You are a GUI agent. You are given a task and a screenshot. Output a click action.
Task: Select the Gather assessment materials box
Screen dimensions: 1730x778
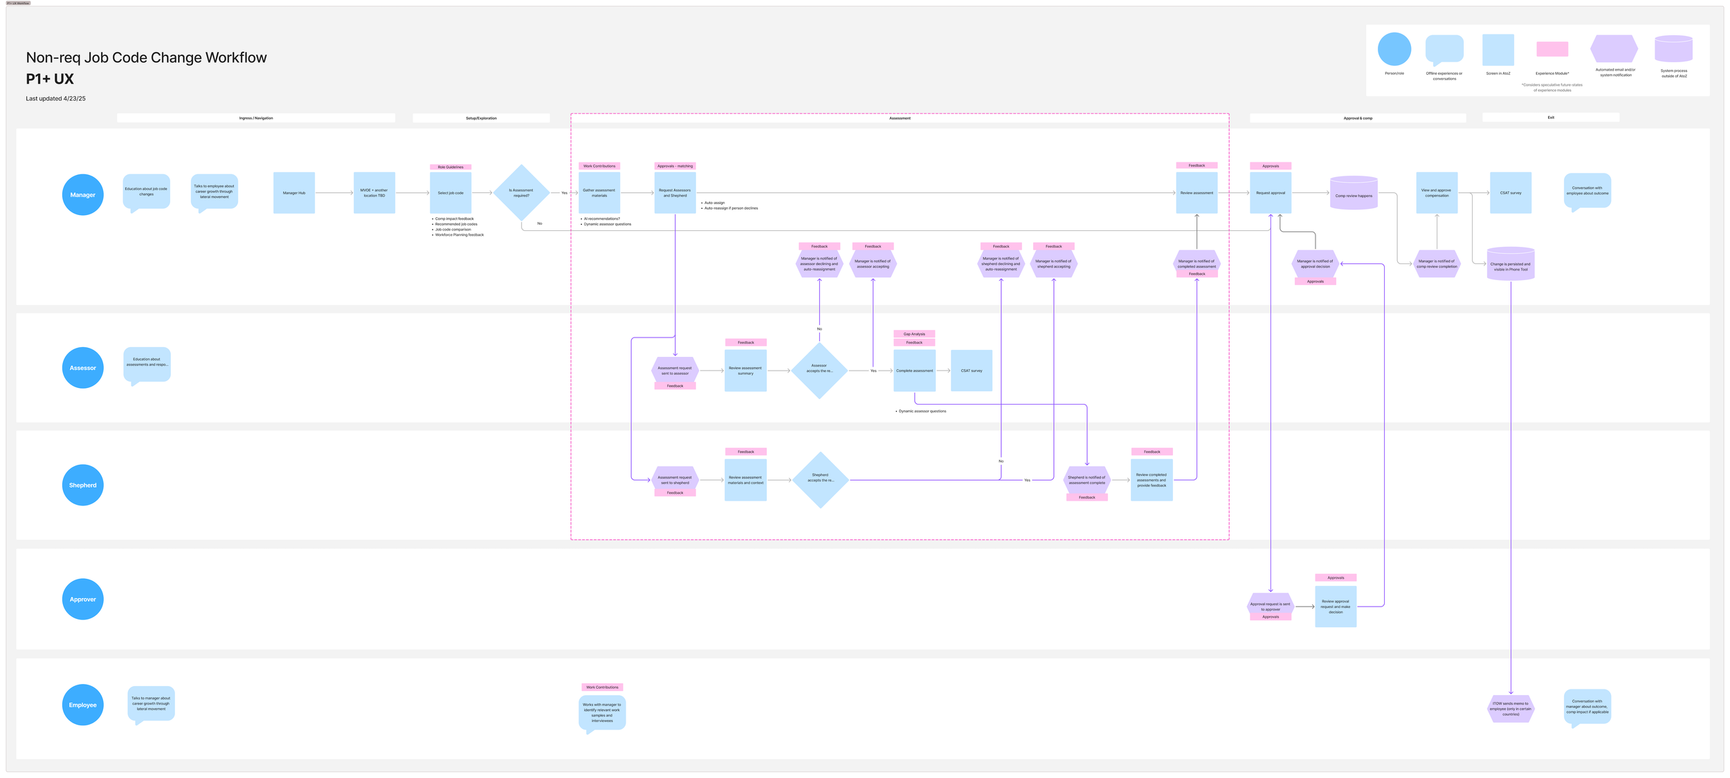599,193
